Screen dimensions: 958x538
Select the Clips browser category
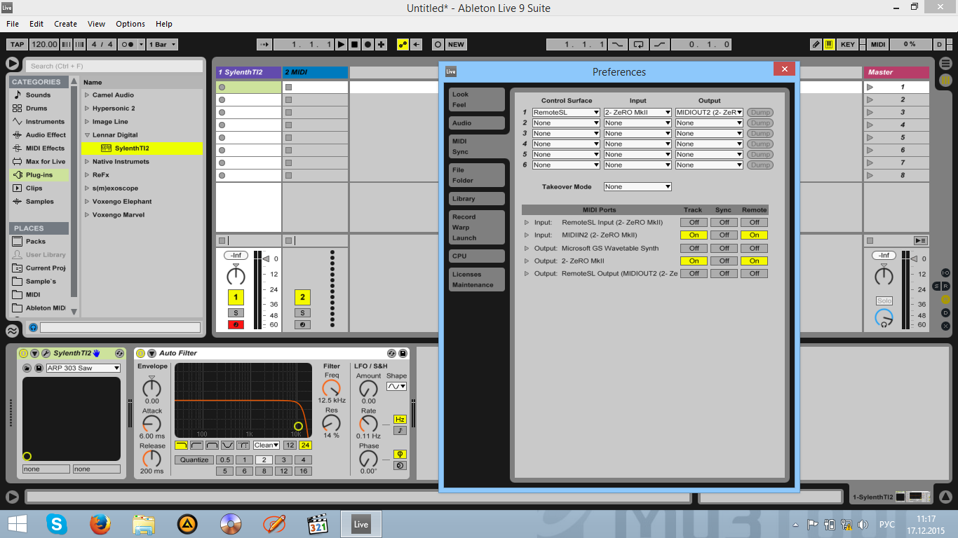[39, 188]
